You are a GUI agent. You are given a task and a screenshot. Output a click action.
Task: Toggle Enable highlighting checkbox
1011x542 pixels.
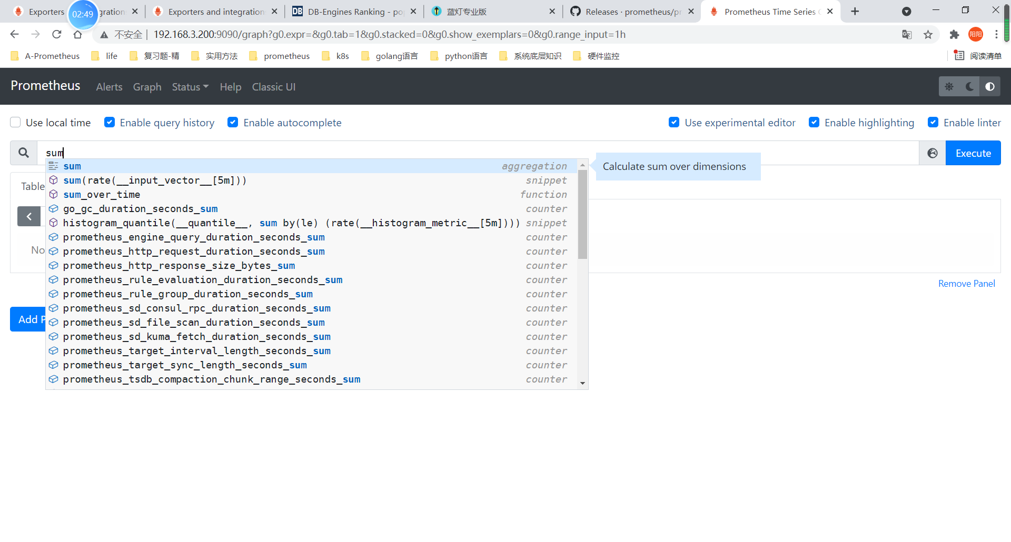814,123
